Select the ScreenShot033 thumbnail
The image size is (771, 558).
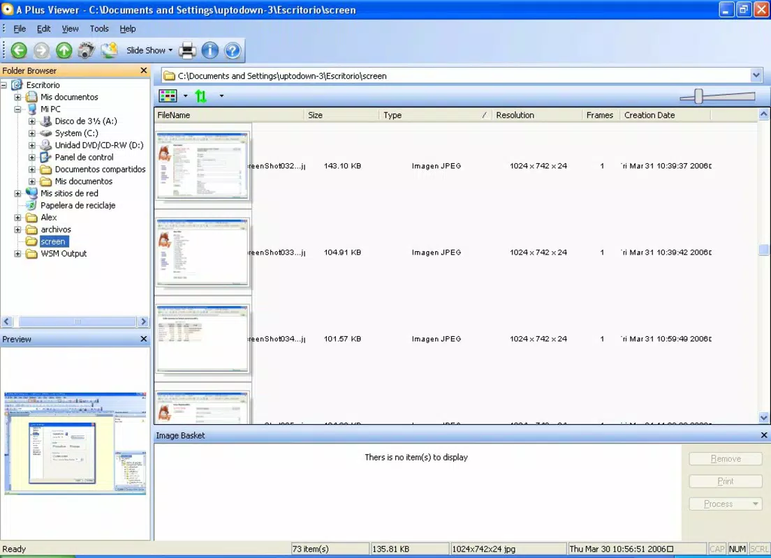(x=203, y=252)
